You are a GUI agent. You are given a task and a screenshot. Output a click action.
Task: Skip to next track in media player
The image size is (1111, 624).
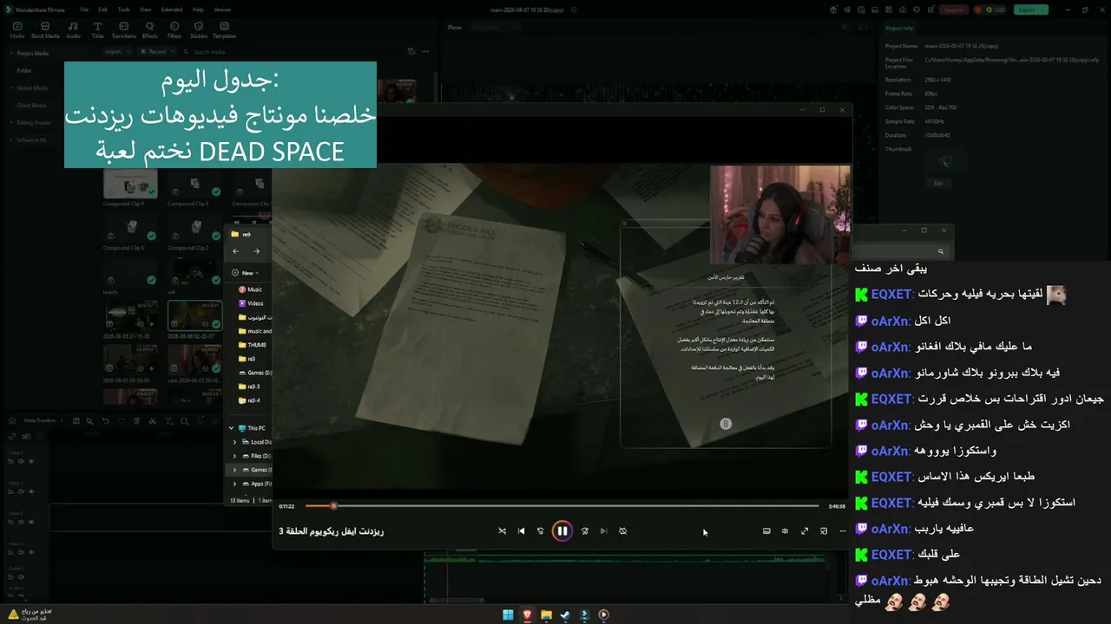coord(603,531)
